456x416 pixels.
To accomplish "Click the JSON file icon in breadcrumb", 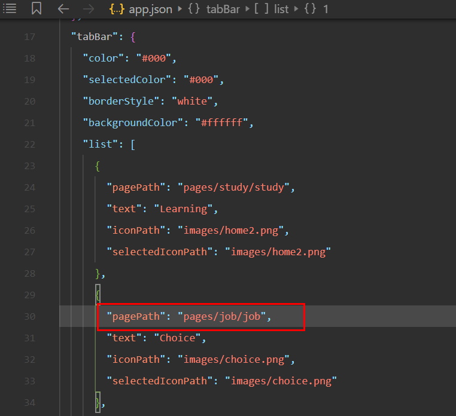I will [x=117, y=10].
